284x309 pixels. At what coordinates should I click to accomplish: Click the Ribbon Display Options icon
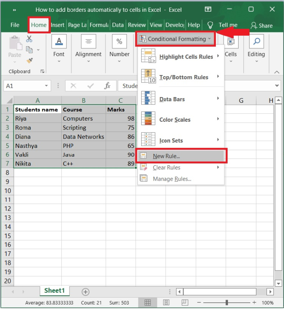(x=208, y=9)
